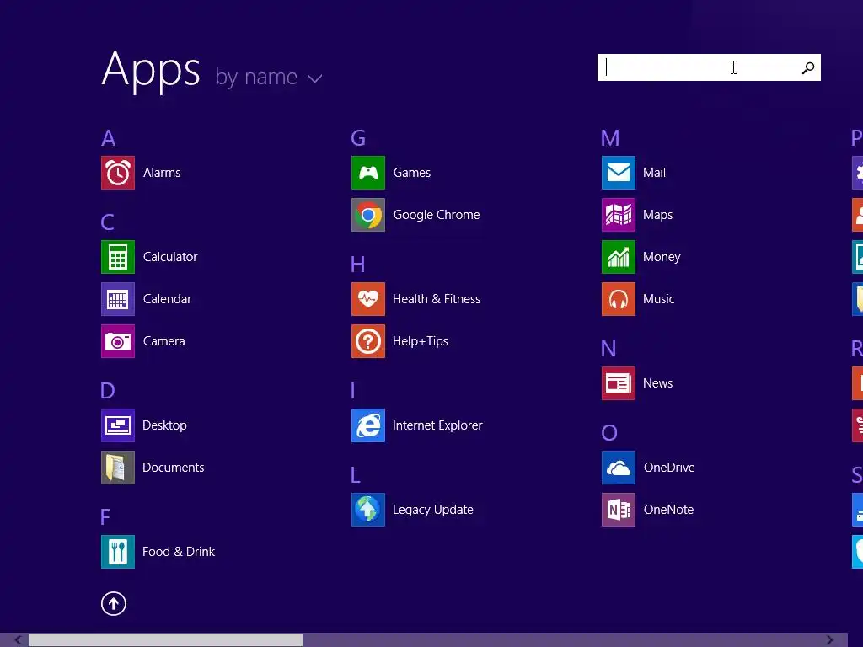Go to Desktop via its icon
Viewport: 863px width, 647px height.
tap(118, 425)
